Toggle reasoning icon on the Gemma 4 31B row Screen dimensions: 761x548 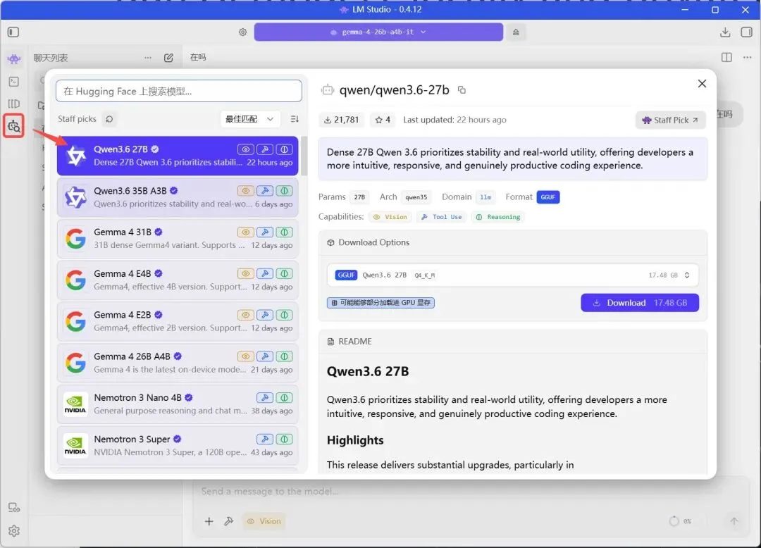tap(285, 232)
